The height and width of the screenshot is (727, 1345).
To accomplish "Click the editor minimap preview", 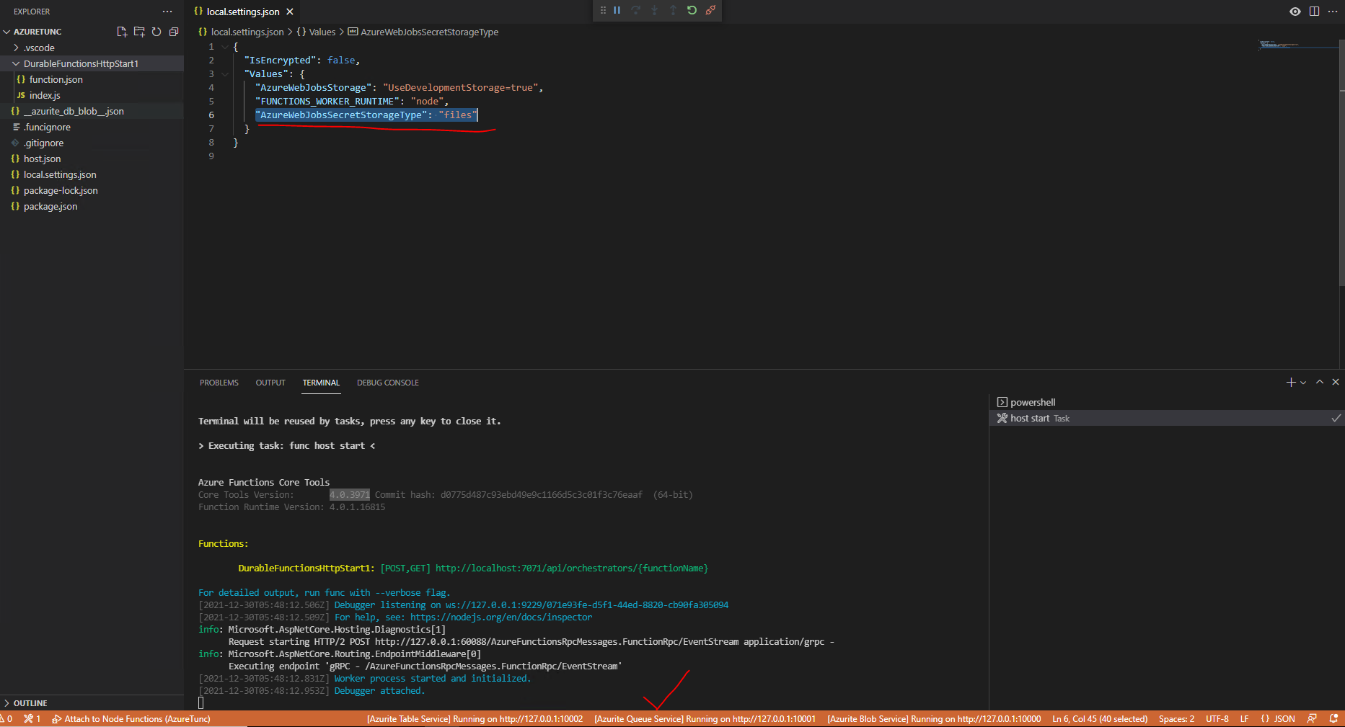I will click(1298, 45).
